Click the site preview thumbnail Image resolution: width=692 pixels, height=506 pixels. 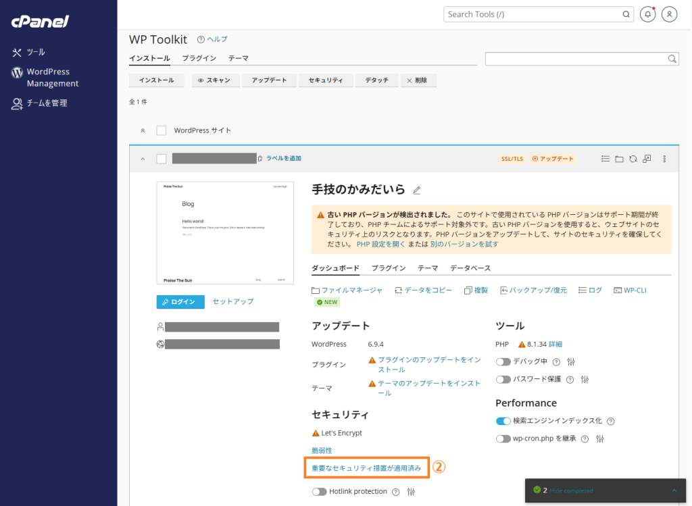(225, 233)
